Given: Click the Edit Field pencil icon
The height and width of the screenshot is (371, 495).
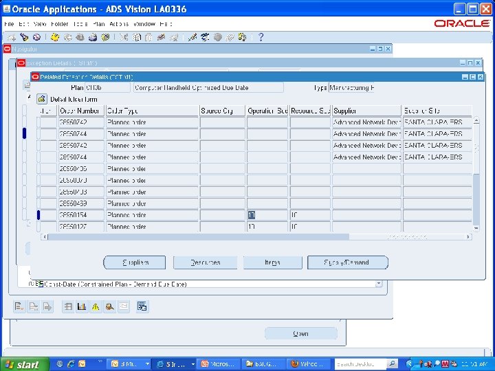Looking at the screenshot, I should click(192, 37).
